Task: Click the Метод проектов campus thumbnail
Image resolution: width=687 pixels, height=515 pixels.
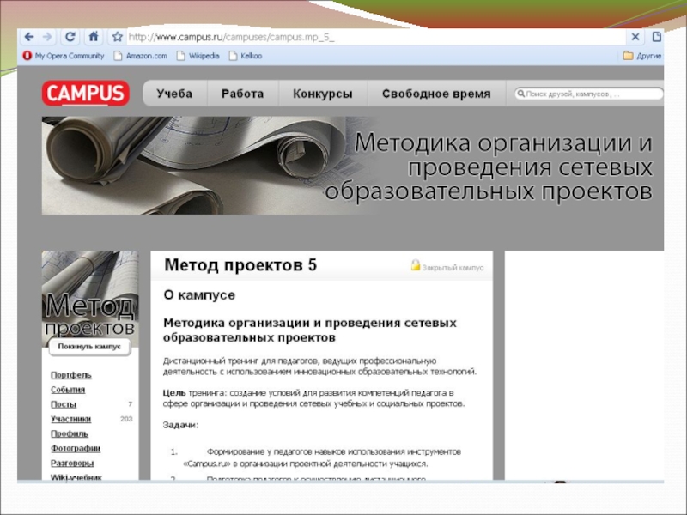Action: pyautogui.click(x=89, y=294)
